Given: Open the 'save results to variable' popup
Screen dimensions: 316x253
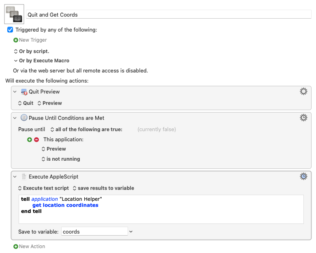Looking at the screenshot, I should [x=103, y=188].
